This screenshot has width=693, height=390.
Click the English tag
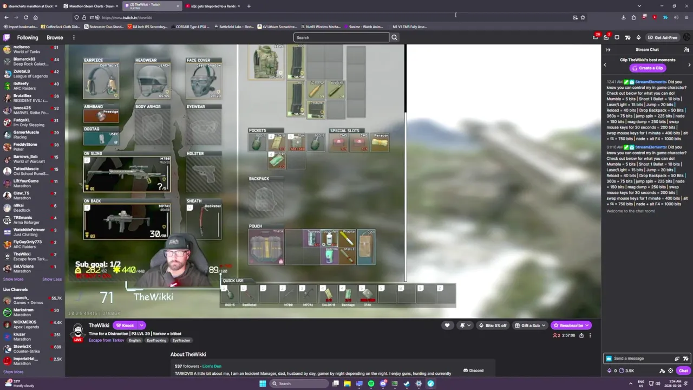[x=135, y=340]
